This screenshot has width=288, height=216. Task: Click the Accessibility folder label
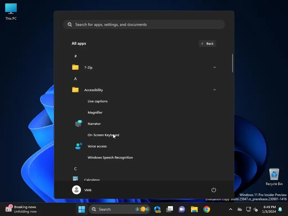point(93,90)
